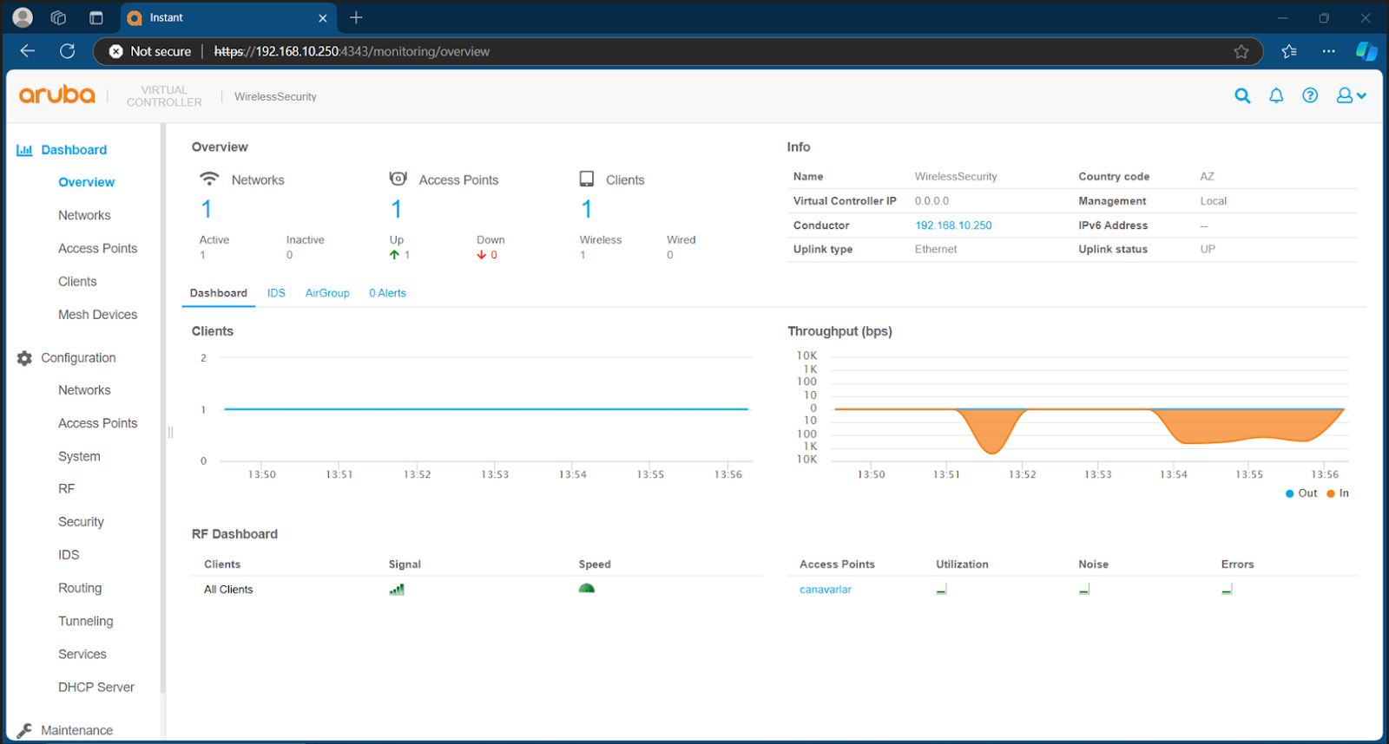Bookmark page with star icon
The height and width of the screenshot is (744, 1389).
[x=1241, y=51]
